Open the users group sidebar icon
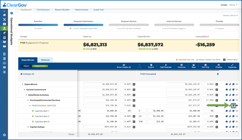242x140 pixels. click(x=4, y=72)
